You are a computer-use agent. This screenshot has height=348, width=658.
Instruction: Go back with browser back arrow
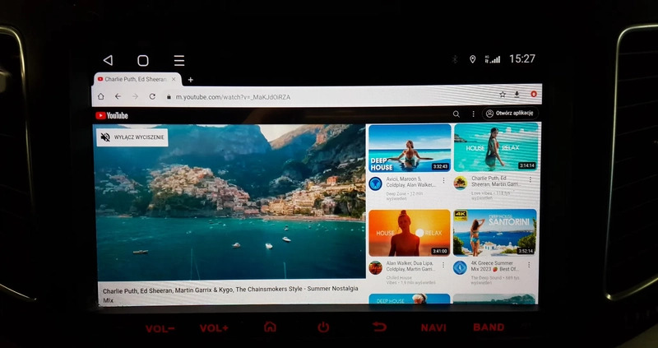pyautogui.click(x=118, y=96)
